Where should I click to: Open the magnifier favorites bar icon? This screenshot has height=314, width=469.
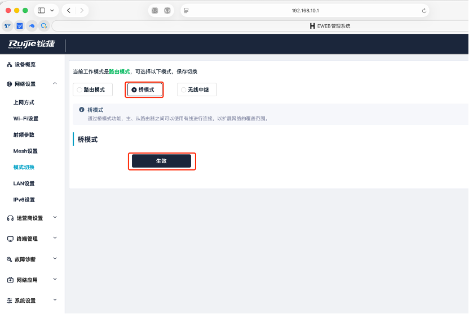44,26
